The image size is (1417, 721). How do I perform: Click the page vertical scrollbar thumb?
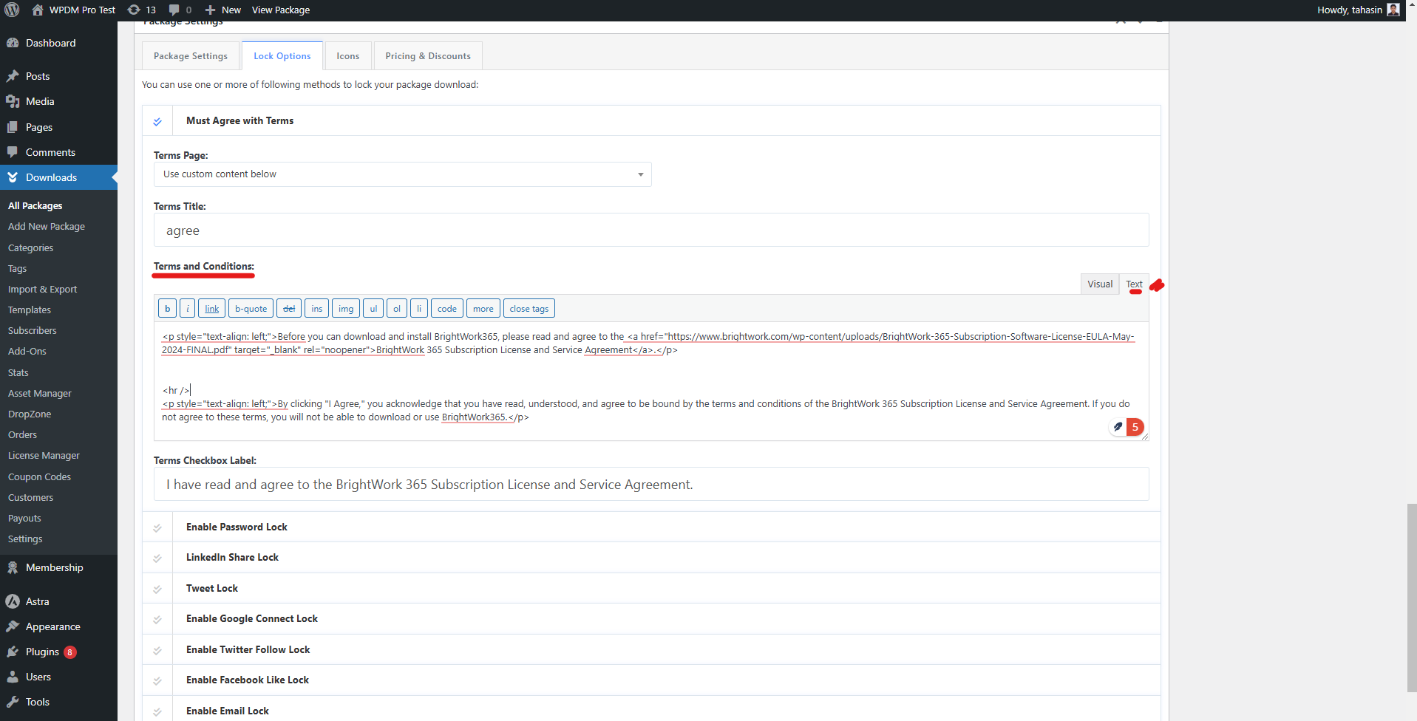(1412, 598)
